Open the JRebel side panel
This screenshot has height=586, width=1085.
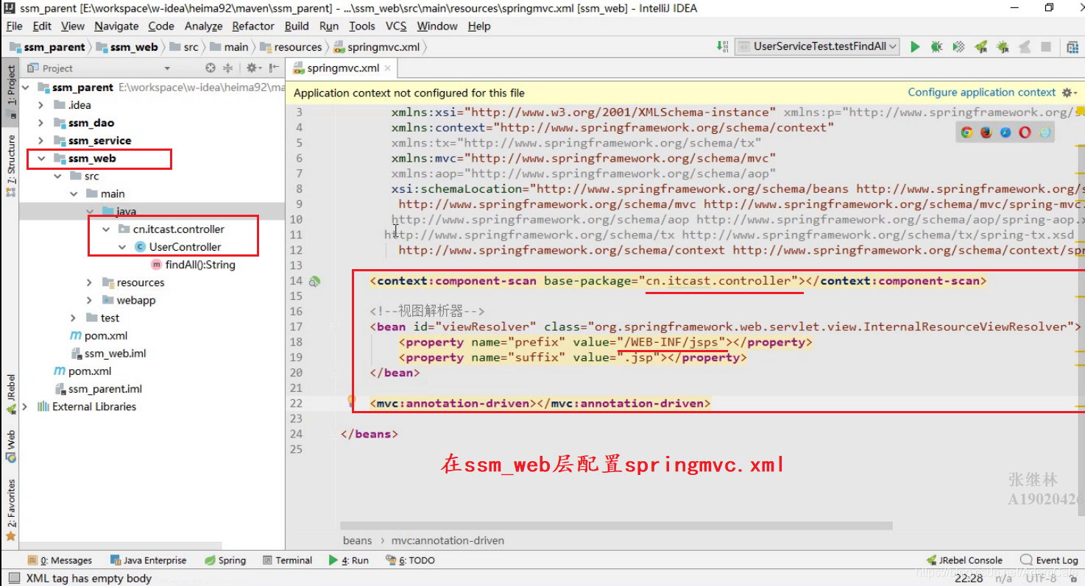click(10, 393)
